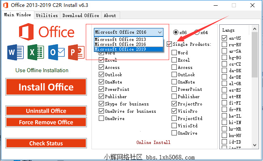Check the cs-CZ language checkbox
Image resolution: width=263 pixels, height=161 pixels.
point(224,64)
